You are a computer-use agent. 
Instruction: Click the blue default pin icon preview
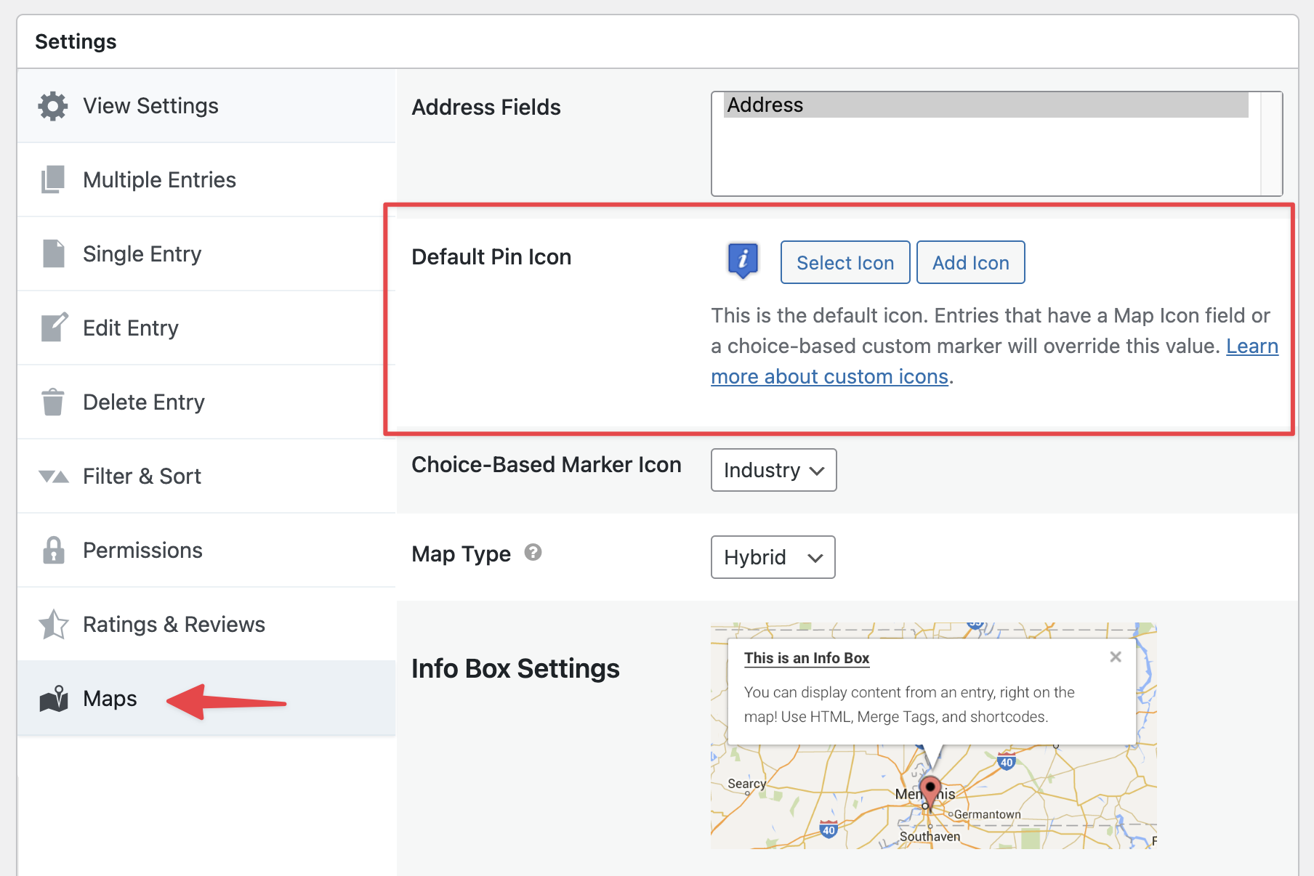pos(743,261)
